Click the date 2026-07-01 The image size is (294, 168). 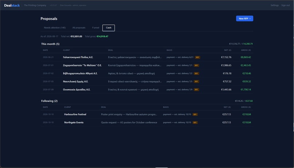click(48, 65)
